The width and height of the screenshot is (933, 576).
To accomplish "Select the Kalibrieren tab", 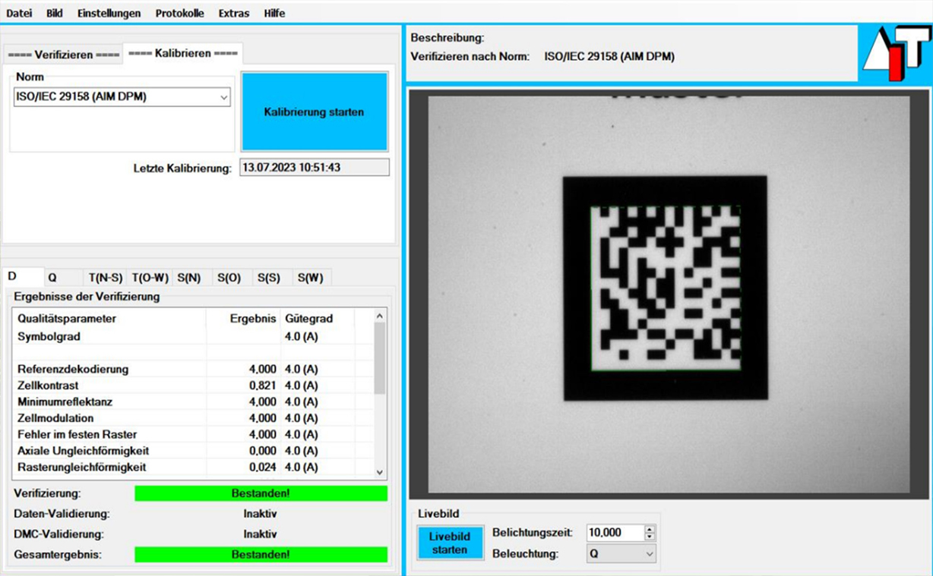I will point(182,53).
